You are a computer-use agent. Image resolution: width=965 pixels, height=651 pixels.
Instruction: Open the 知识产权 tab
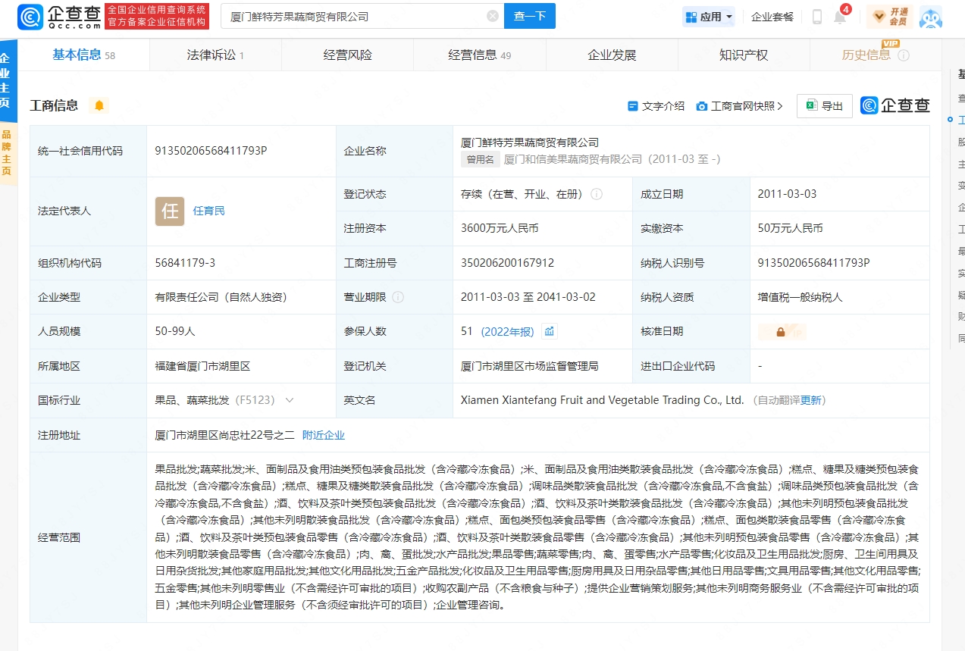(x=743, y=55)
